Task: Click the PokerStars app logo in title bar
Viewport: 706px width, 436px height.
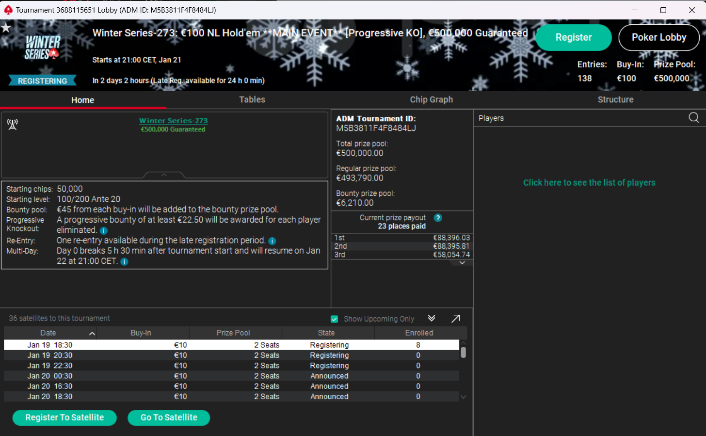Action: tap(8, 10)
